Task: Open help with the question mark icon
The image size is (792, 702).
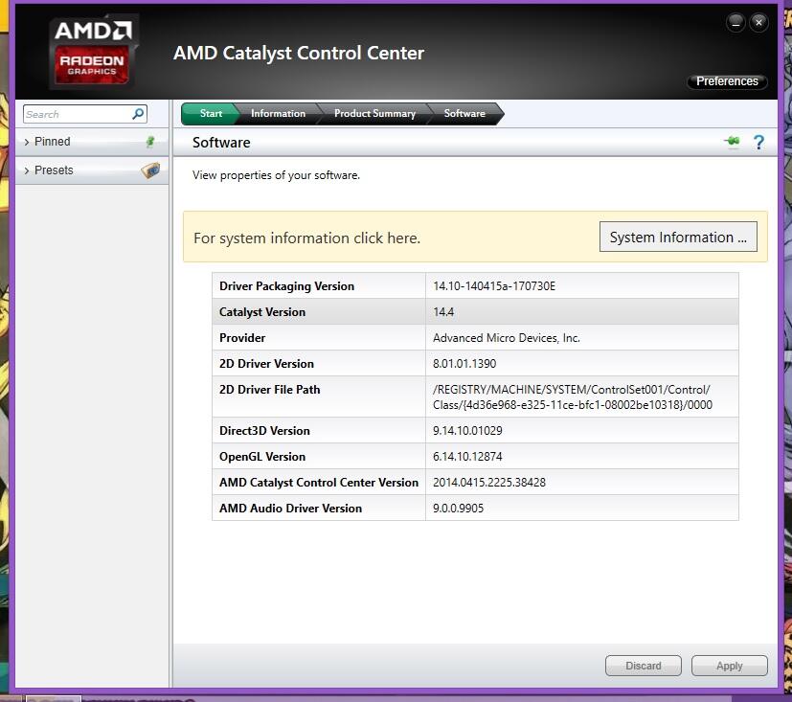Action: pos(758,143)
